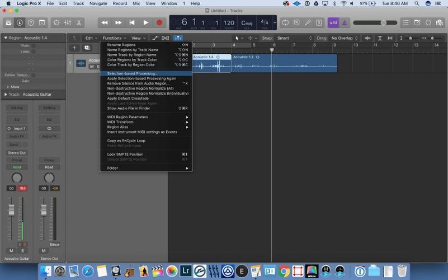This screenshot has height=280, width=448.
Task: Toggle the Flex button icon
Action: pos(166,38)
